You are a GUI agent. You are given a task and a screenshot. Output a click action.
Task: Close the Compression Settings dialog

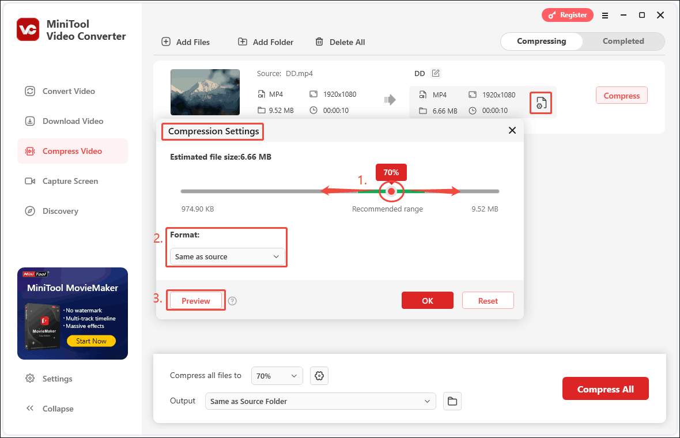click(512, 130)
